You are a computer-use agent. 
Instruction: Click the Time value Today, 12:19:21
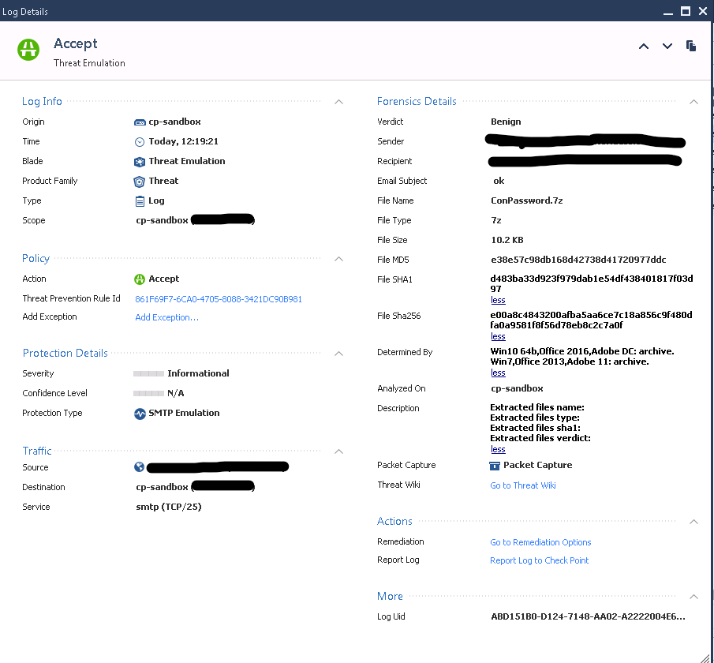184,142
